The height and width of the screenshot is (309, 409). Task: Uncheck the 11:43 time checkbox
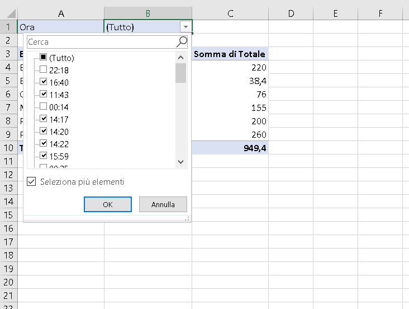coord(43,94)
